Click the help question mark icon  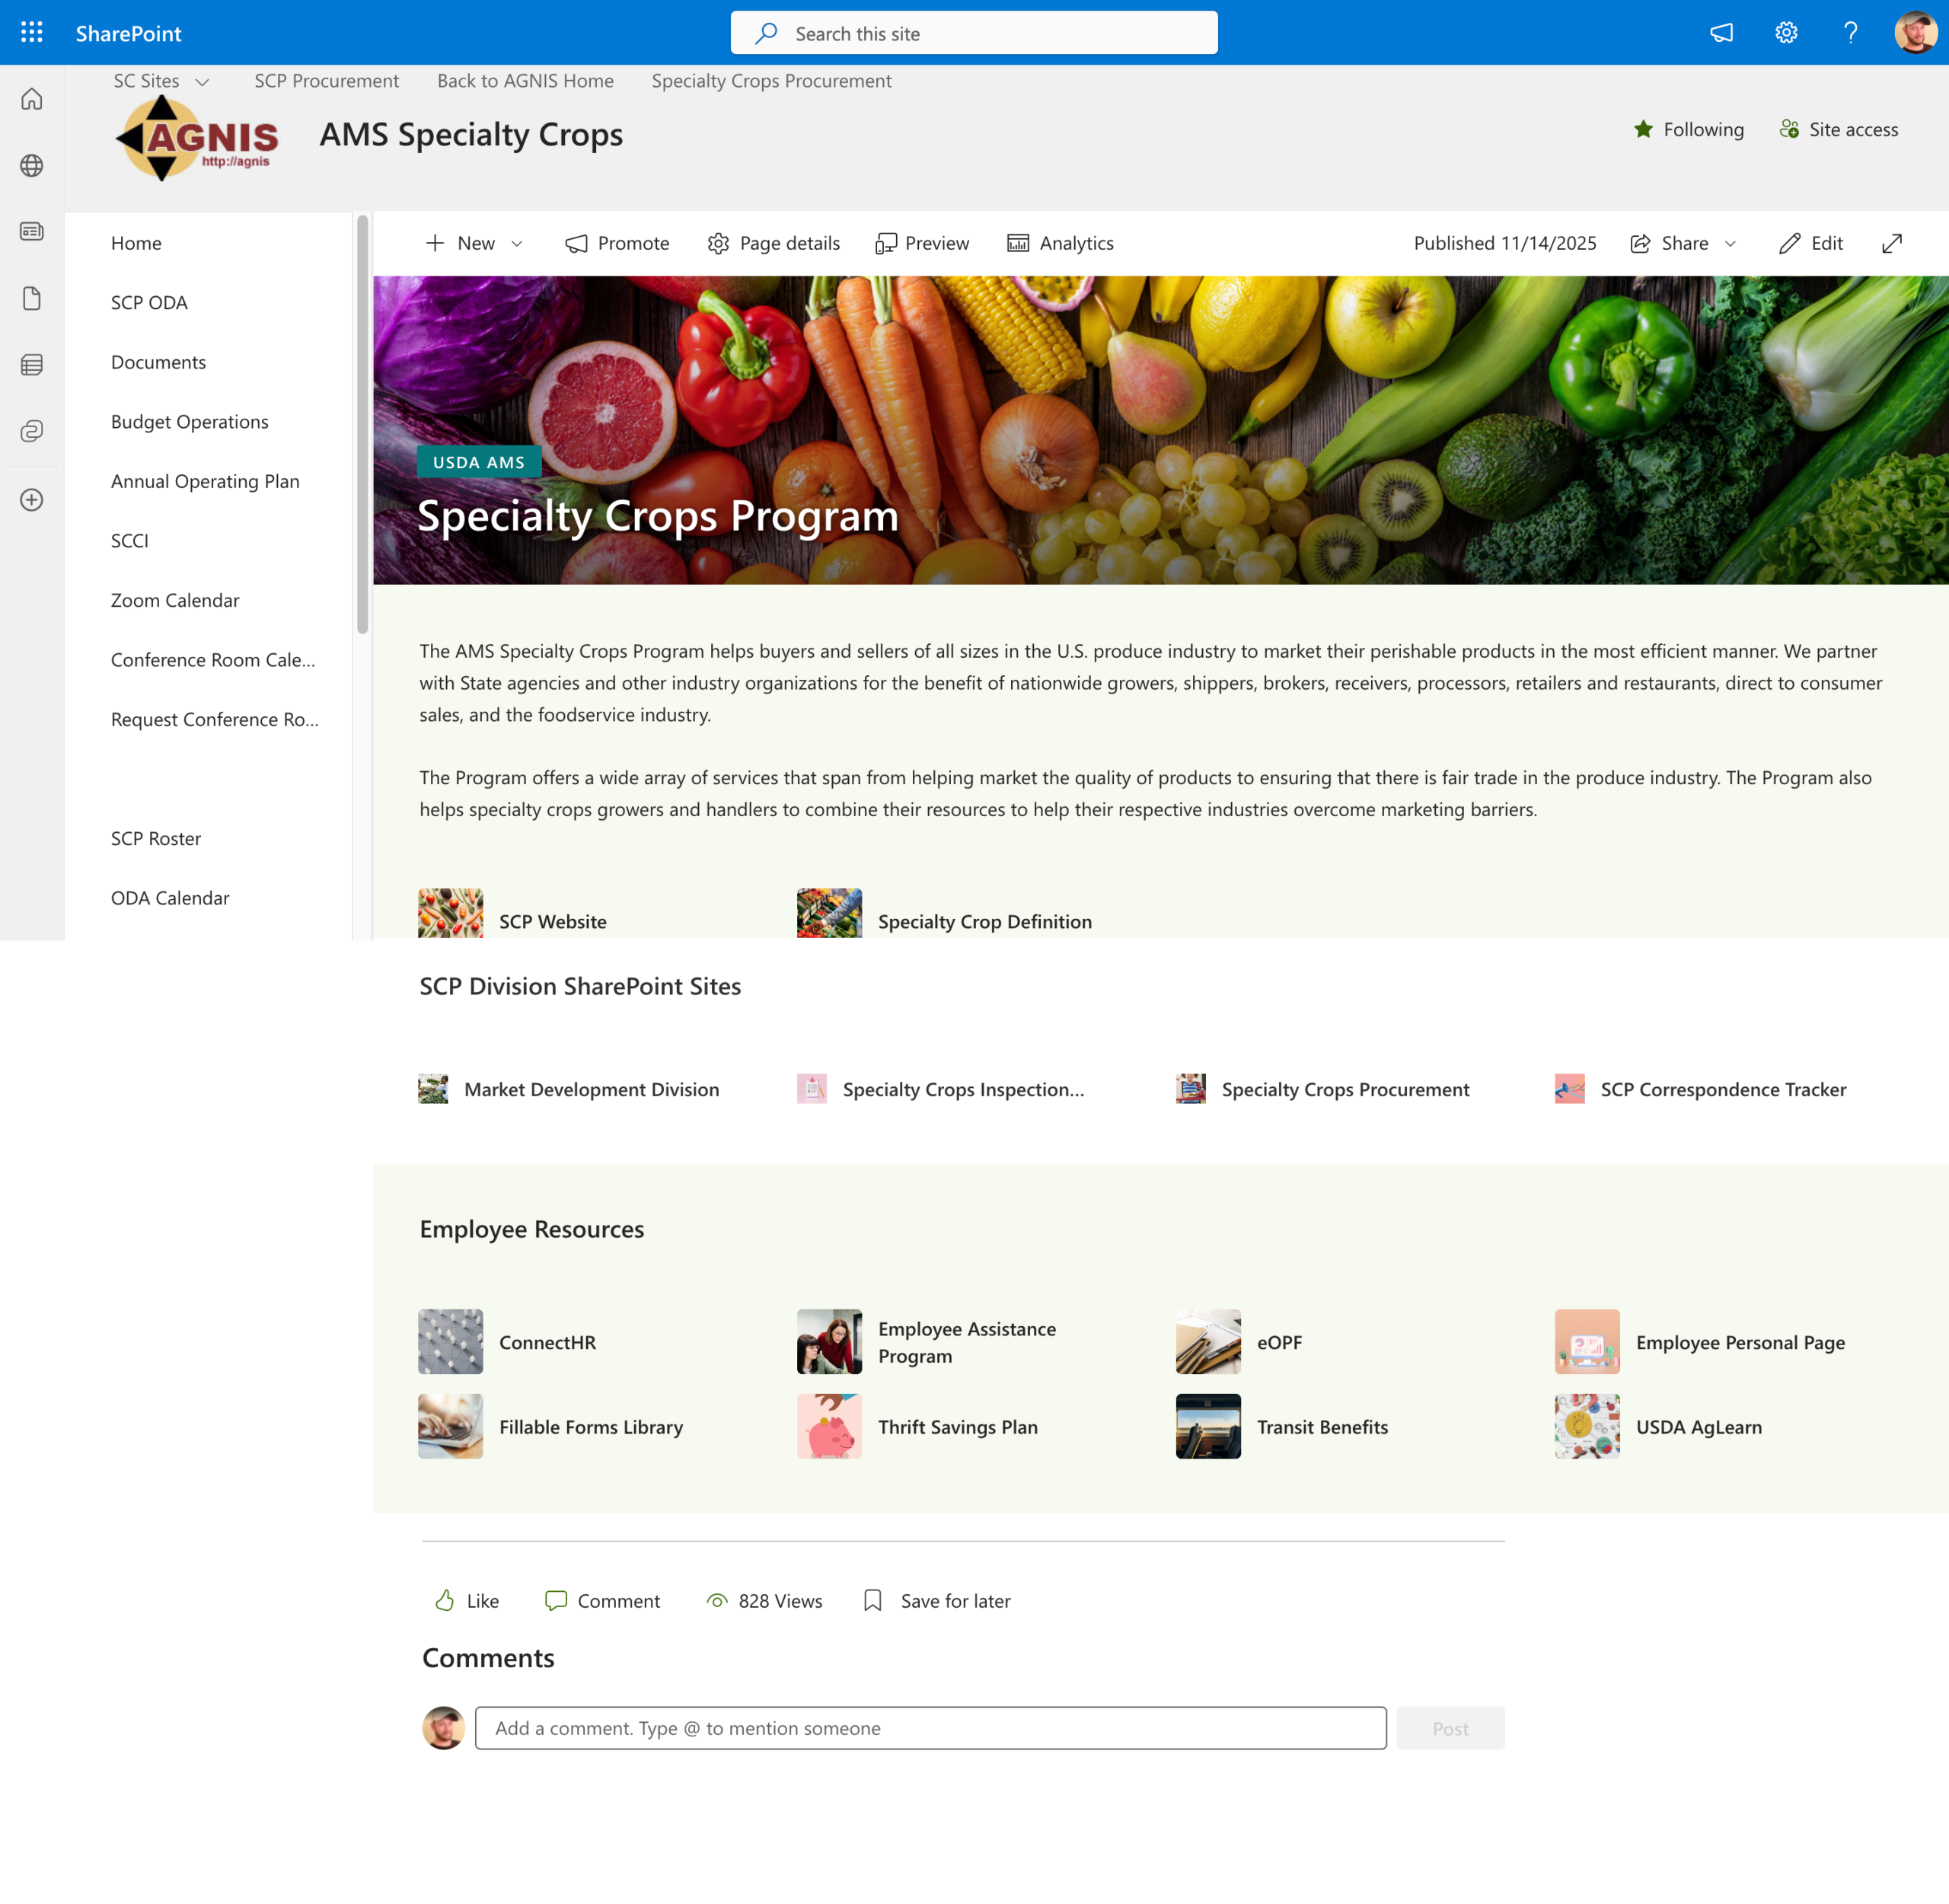[1851, 33]
